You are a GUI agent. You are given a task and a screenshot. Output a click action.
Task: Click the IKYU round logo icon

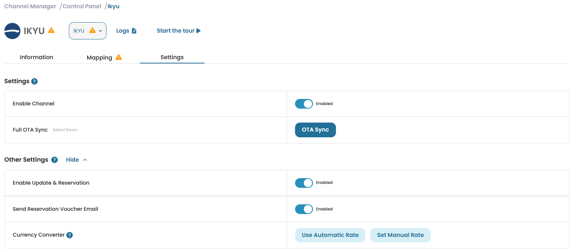pyautogui.click(x=12, y=31)
